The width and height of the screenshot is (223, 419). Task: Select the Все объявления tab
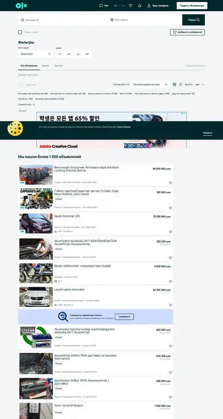point(29,66)
